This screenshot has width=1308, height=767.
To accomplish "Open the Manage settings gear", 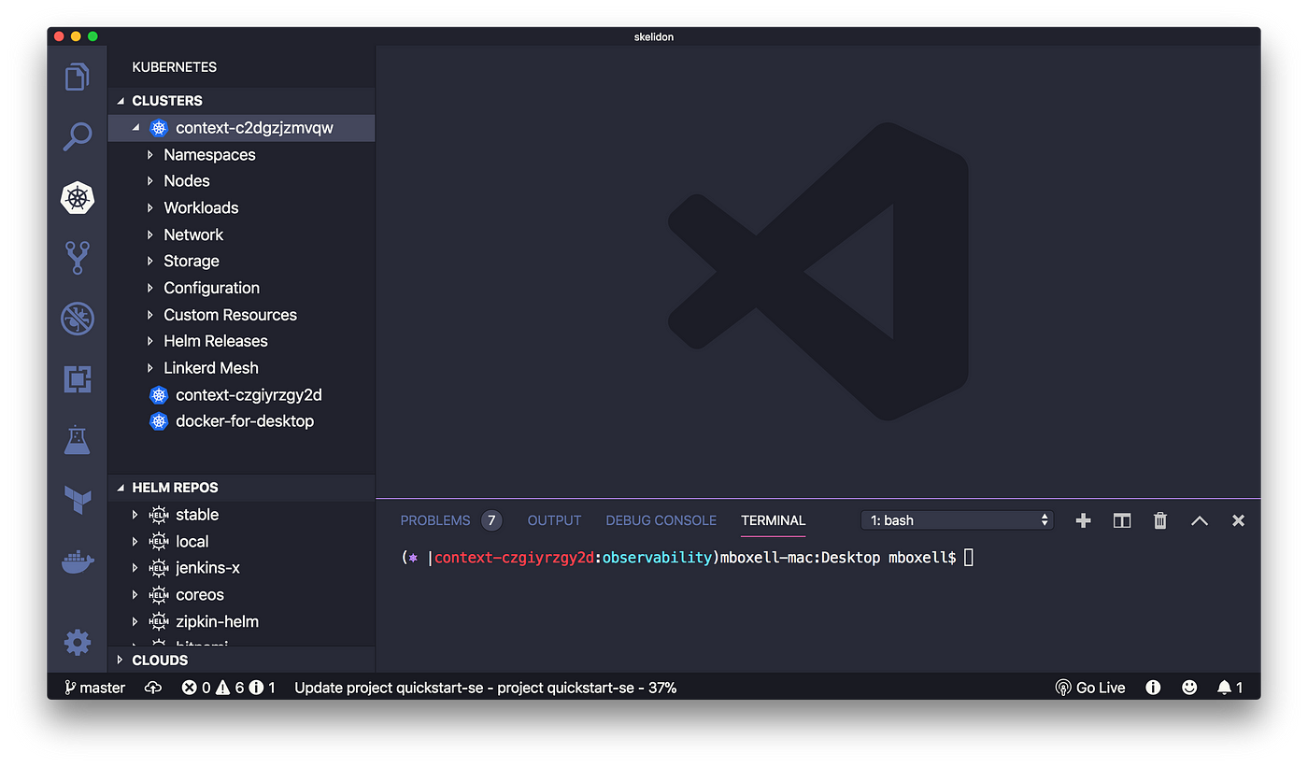I will coord(78,642).
